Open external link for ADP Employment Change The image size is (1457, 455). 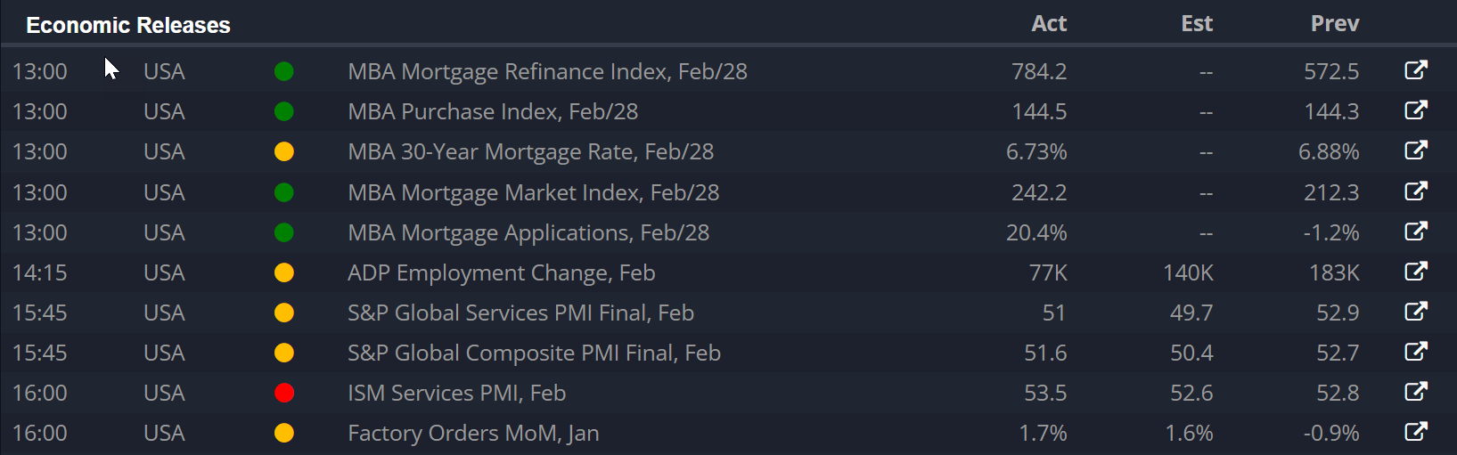(x=1416, y=272)
